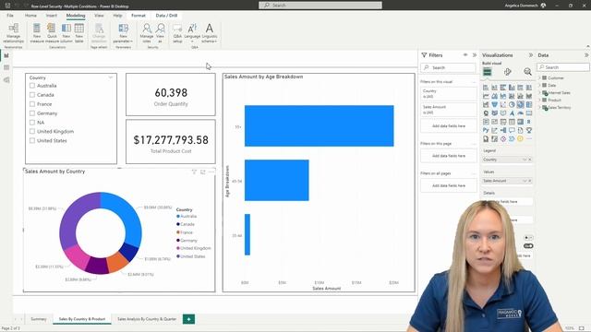
Task: Open the Summary page tab
Action: coord(39,319)
